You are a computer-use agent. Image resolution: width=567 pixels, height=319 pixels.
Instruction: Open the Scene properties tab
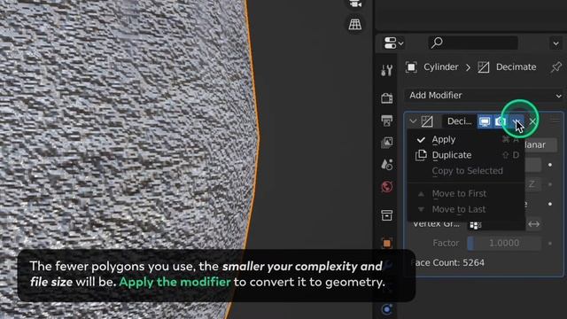coord(386,165)
